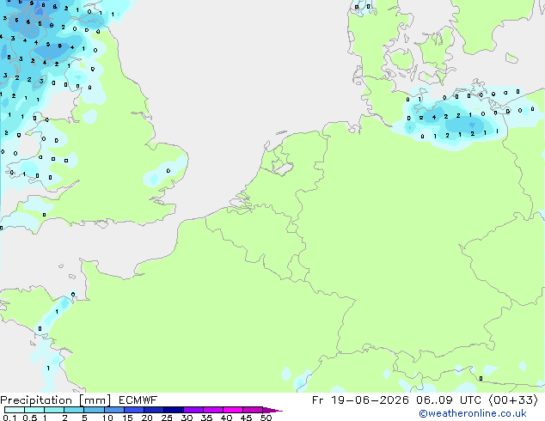Click the legend label '0.1'
This screenshot has width=545, height=421.
9,418
